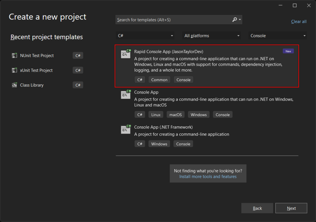This screenshot has width=316, height=222.
Task: Open Install more tools and features link
Action: pos(208,177)
